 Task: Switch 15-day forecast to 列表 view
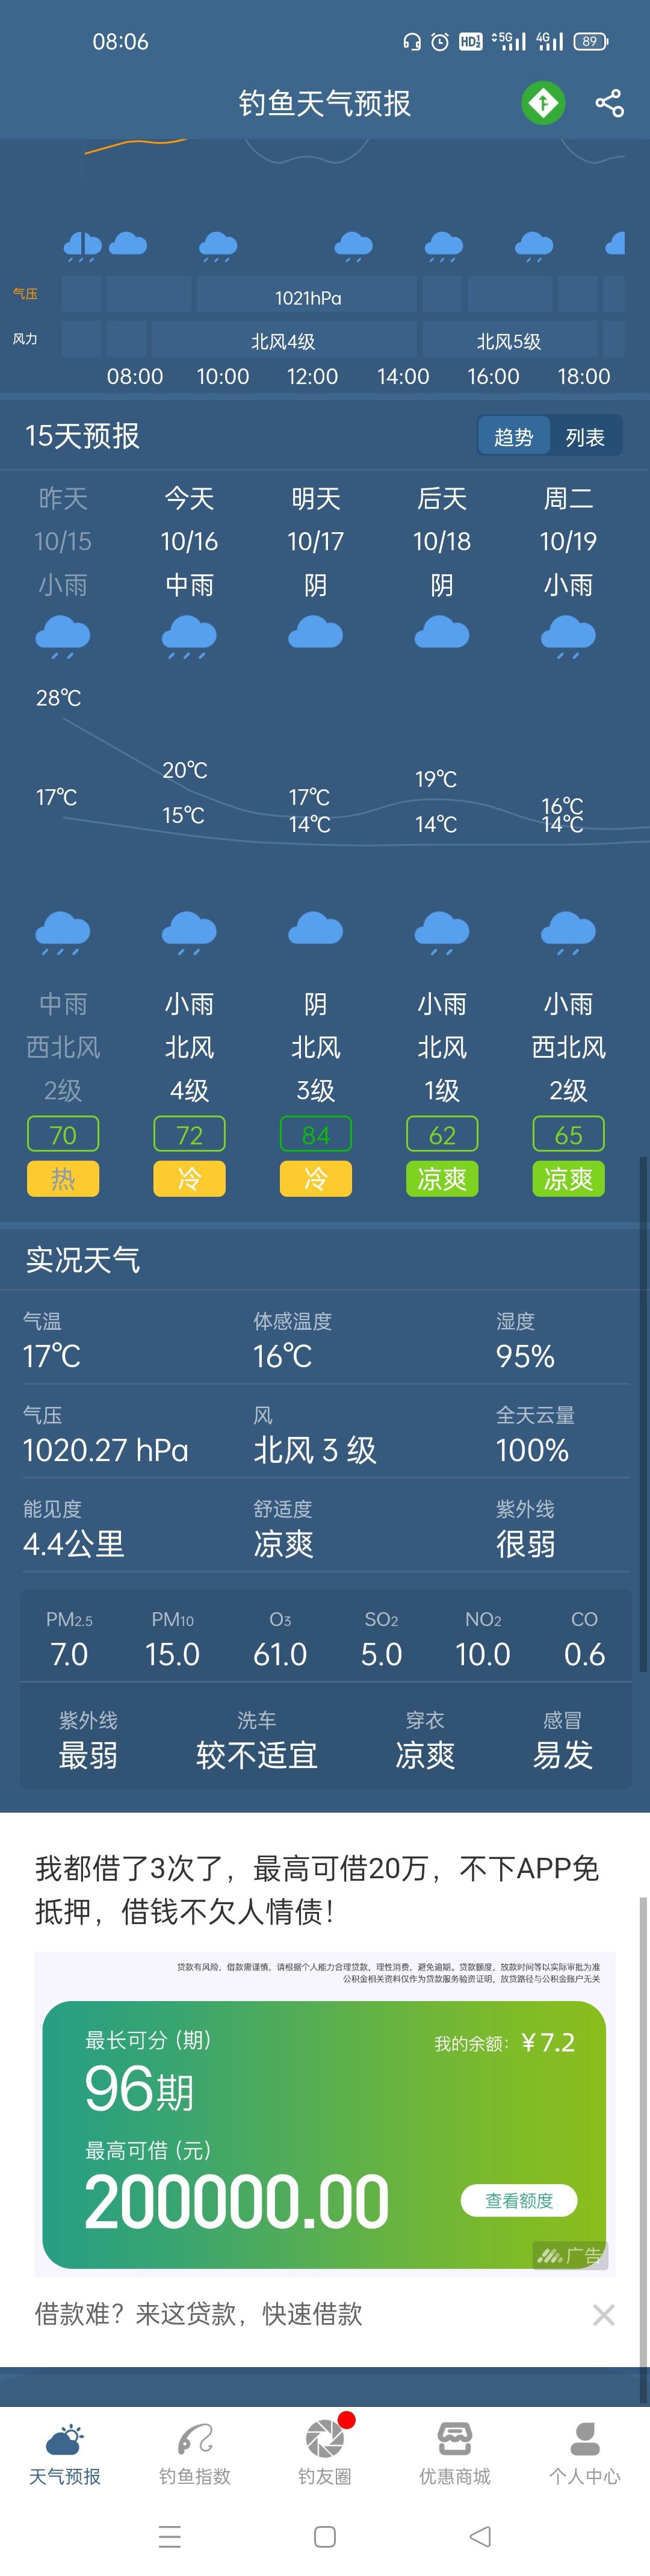(x=585, y=437)
